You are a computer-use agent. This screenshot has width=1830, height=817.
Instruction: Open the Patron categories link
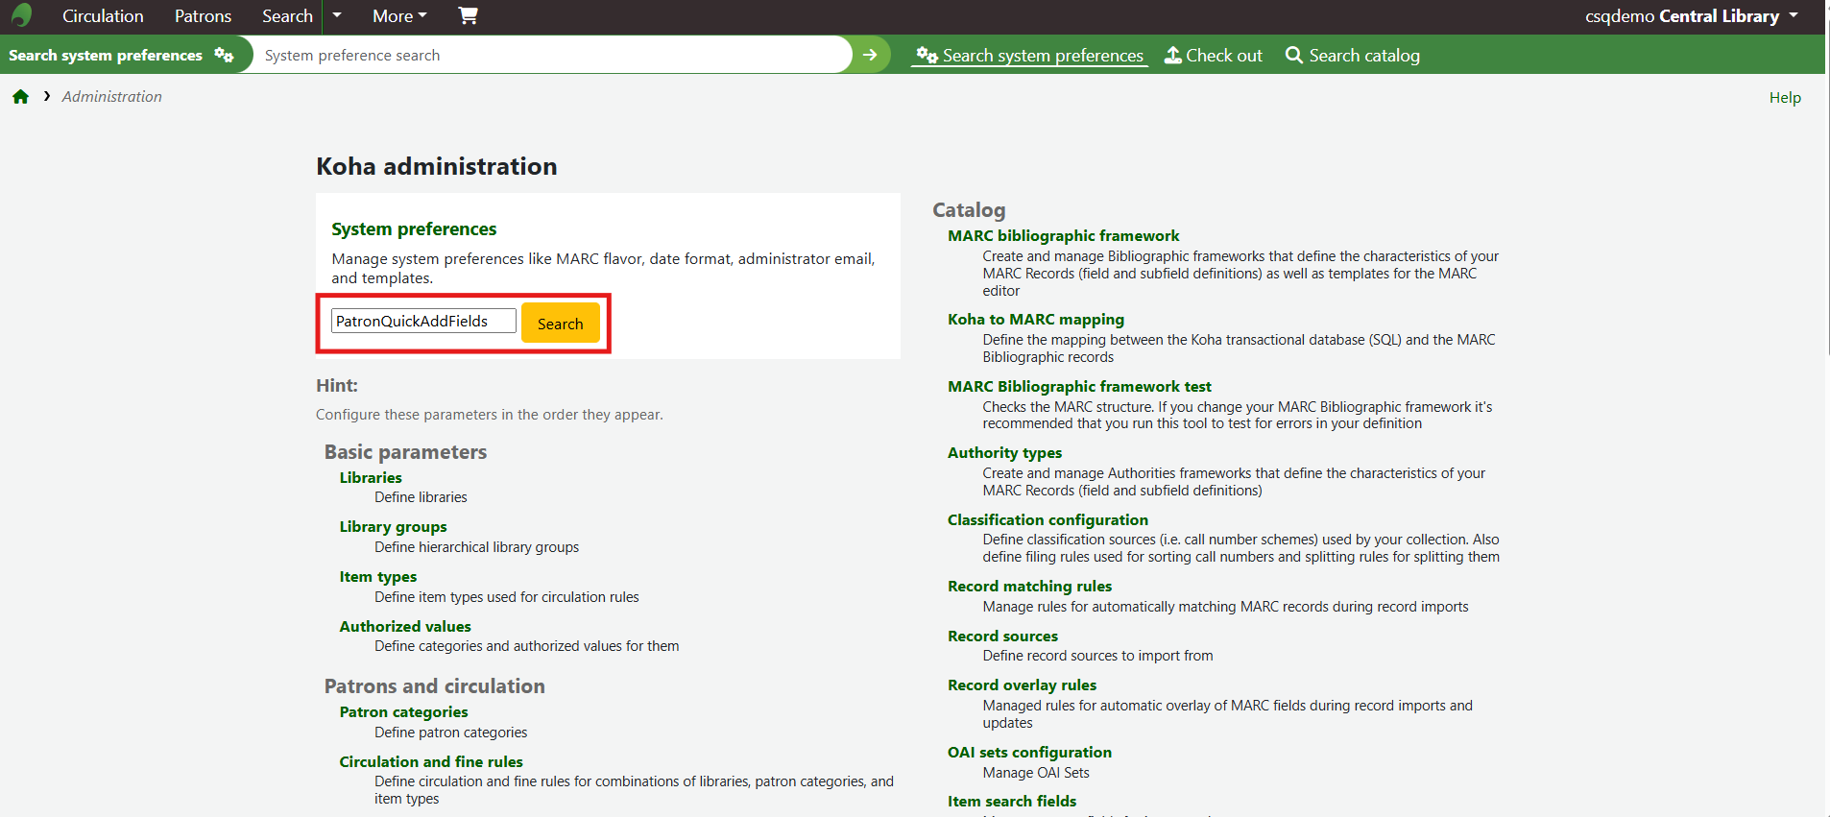(x=403, y=712)
